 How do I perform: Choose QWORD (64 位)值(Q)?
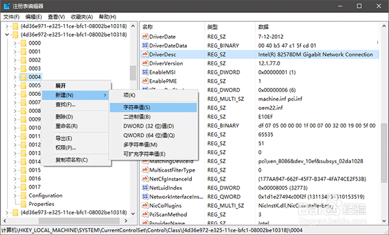pyautogui.click(x=153, y=135)
